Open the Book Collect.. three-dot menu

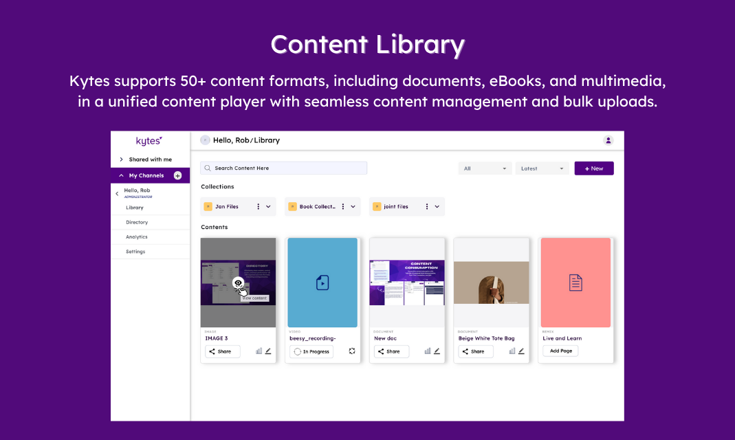343,207
